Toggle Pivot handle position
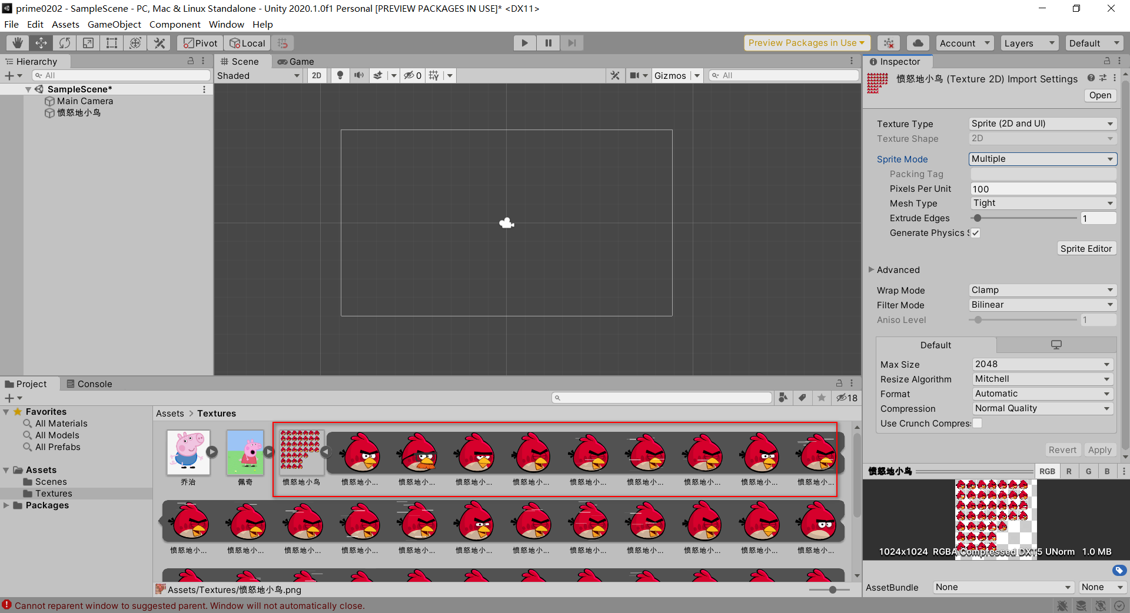The height and width of the screenshot is (613, 1130). (200, 43)
